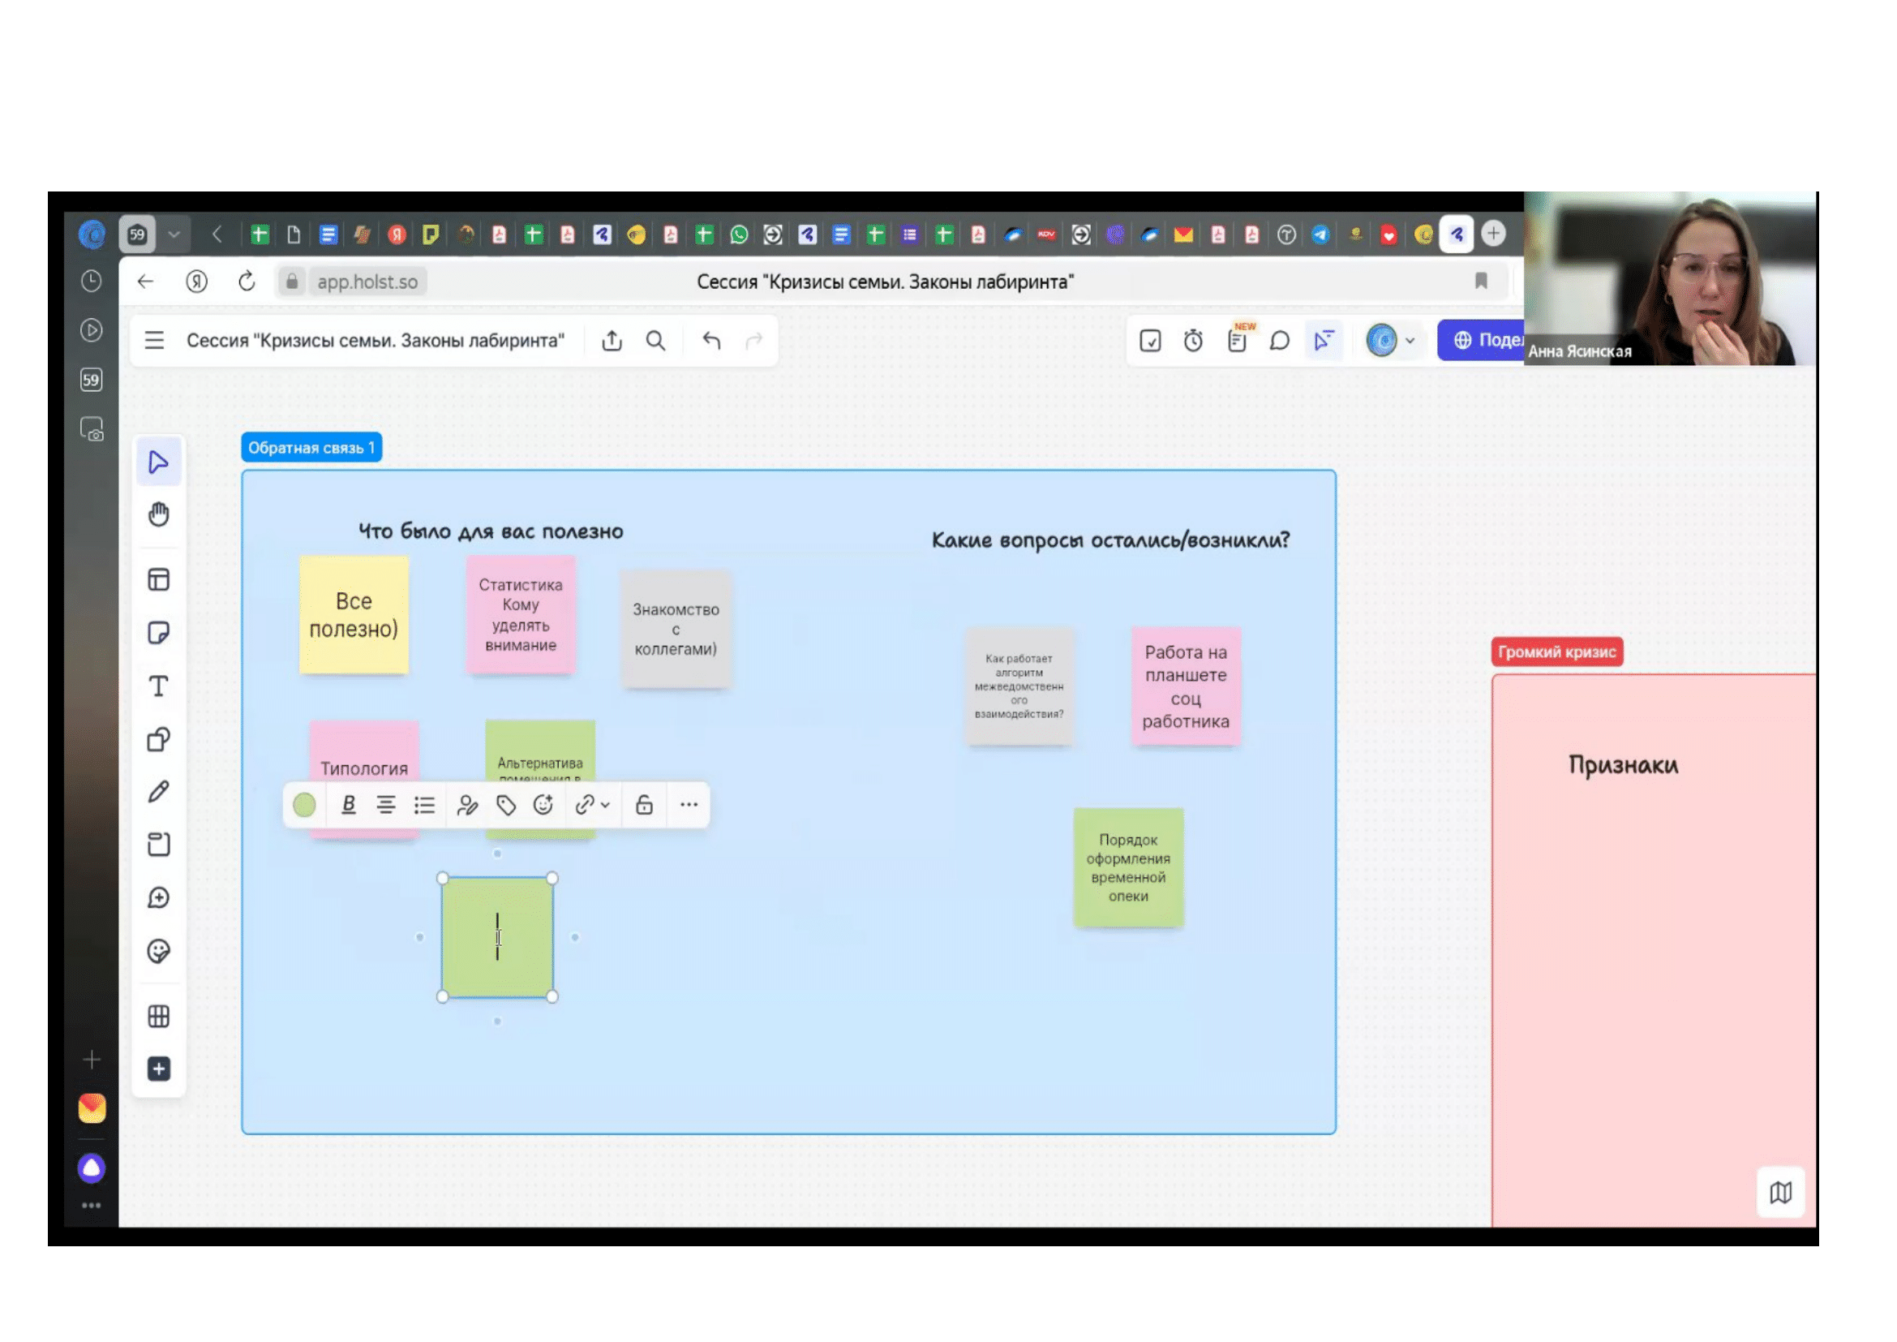
Task: Toggle the lock on selected sticker
Action: (645, 804)
